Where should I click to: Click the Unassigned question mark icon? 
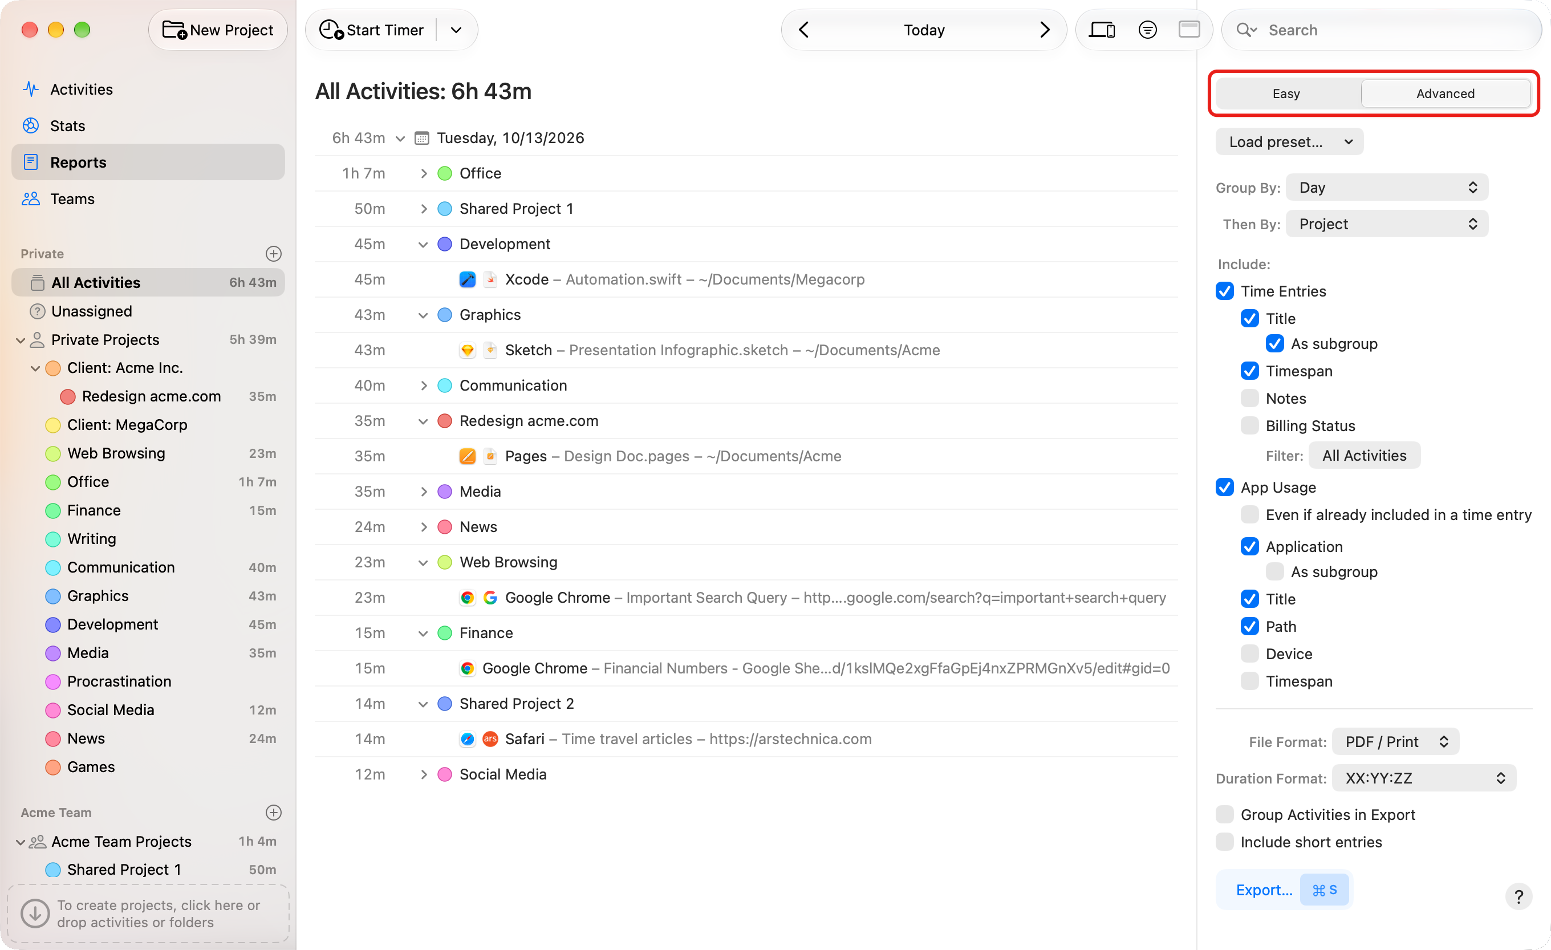point(37,311)
